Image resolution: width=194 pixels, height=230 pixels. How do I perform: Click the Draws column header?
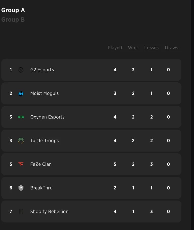click(172, 48)
